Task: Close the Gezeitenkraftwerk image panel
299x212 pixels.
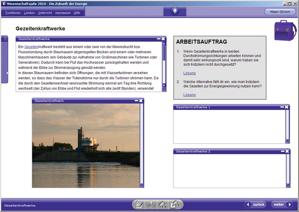Action: click(141, 100)
